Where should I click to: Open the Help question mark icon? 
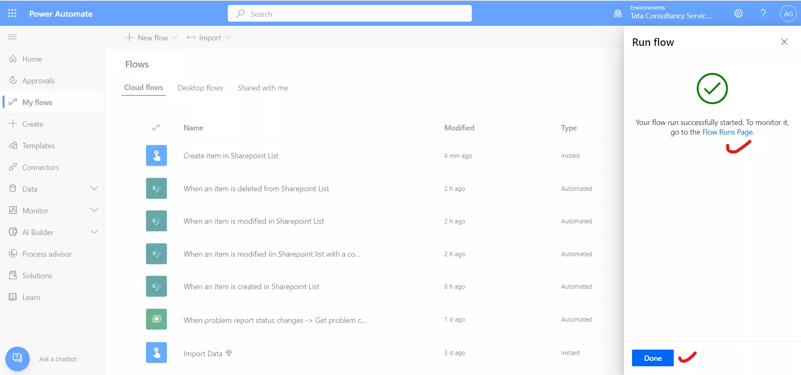763,13
